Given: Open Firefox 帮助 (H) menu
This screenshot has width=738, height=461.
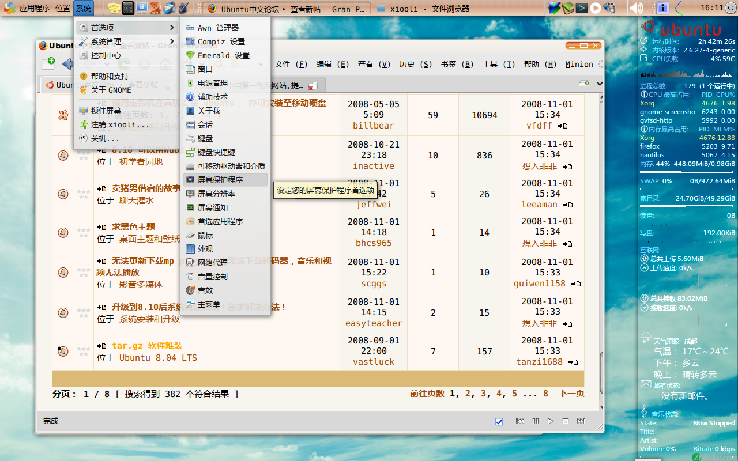Looking at the screenshot, I should tap(540, 64).
